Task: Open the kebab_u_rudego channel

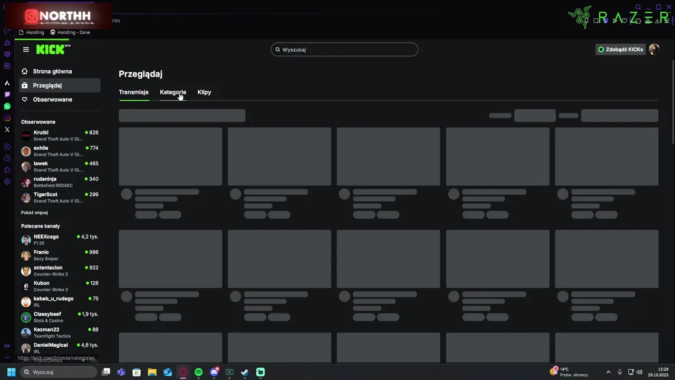Action: [60, 301]
